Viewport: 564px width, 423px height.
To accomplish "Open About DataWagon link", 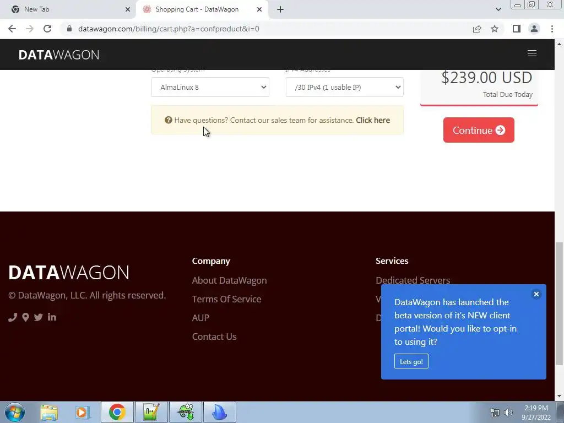I will pos(229,280).
